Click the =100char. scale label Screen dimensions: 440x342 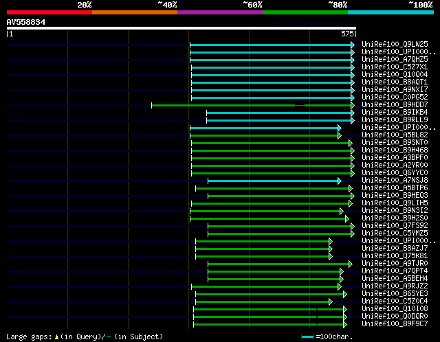pos(334,337)
